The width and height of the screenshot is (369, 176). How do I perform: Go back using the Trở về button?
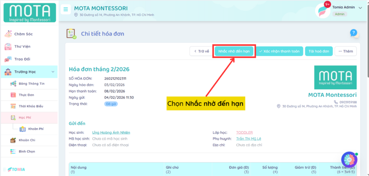(x=201, y=51)
